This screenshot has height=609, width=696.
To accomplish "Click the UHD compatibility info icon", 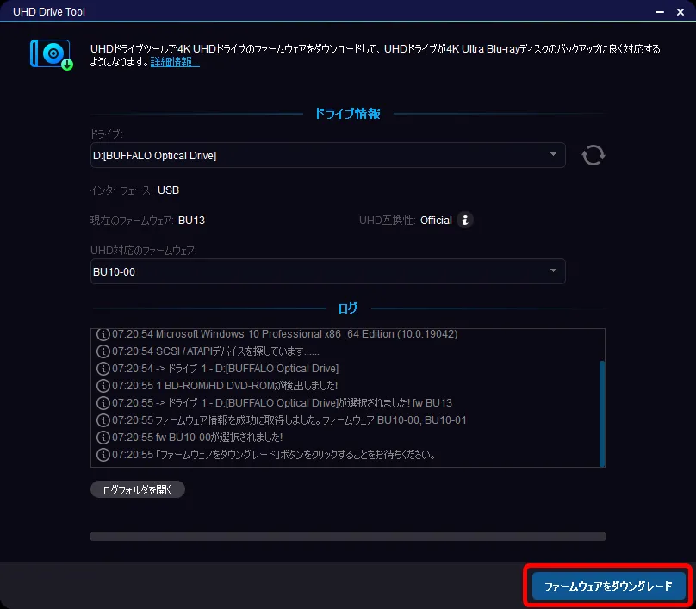I will pos(465,221).
